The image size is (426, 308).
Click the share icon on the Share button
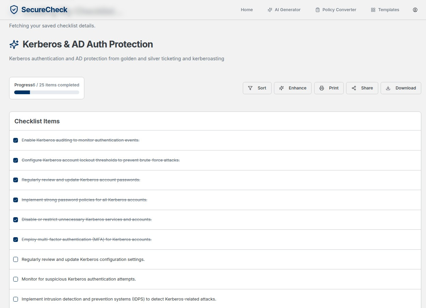354,88
